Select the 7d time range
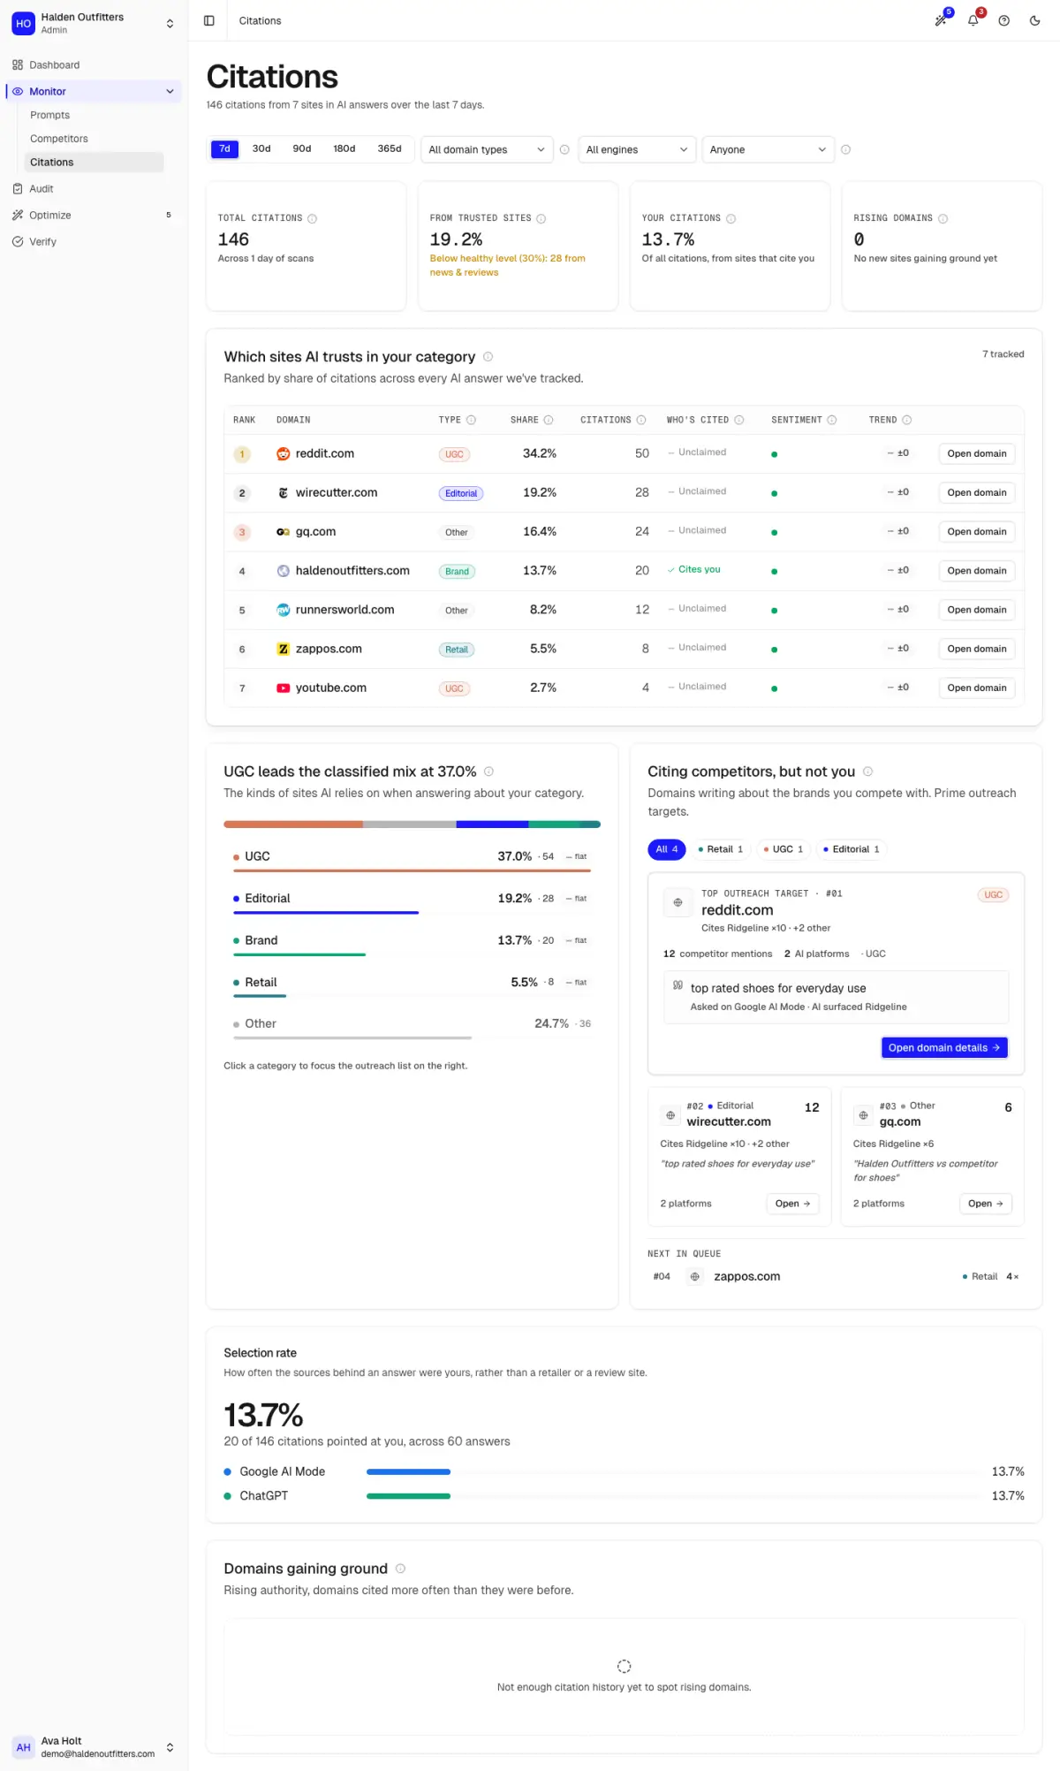Screen dimensions: 1060x1771 (x=224, y=149)
